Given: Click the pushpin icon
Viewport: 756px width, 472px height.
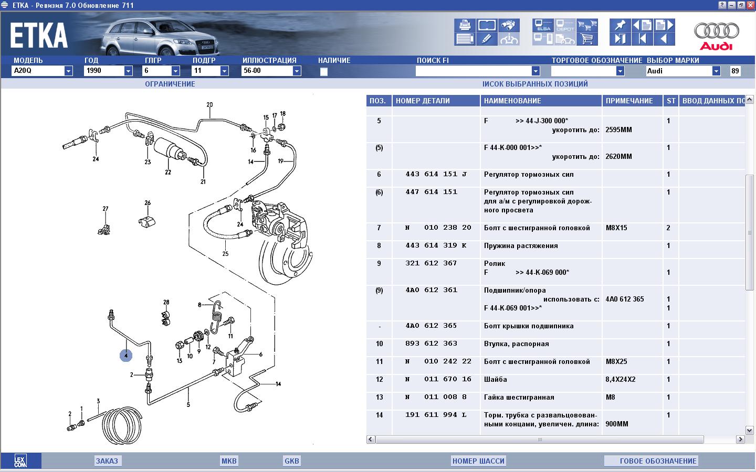Looking at the screenshot, I should coord(620,25).
